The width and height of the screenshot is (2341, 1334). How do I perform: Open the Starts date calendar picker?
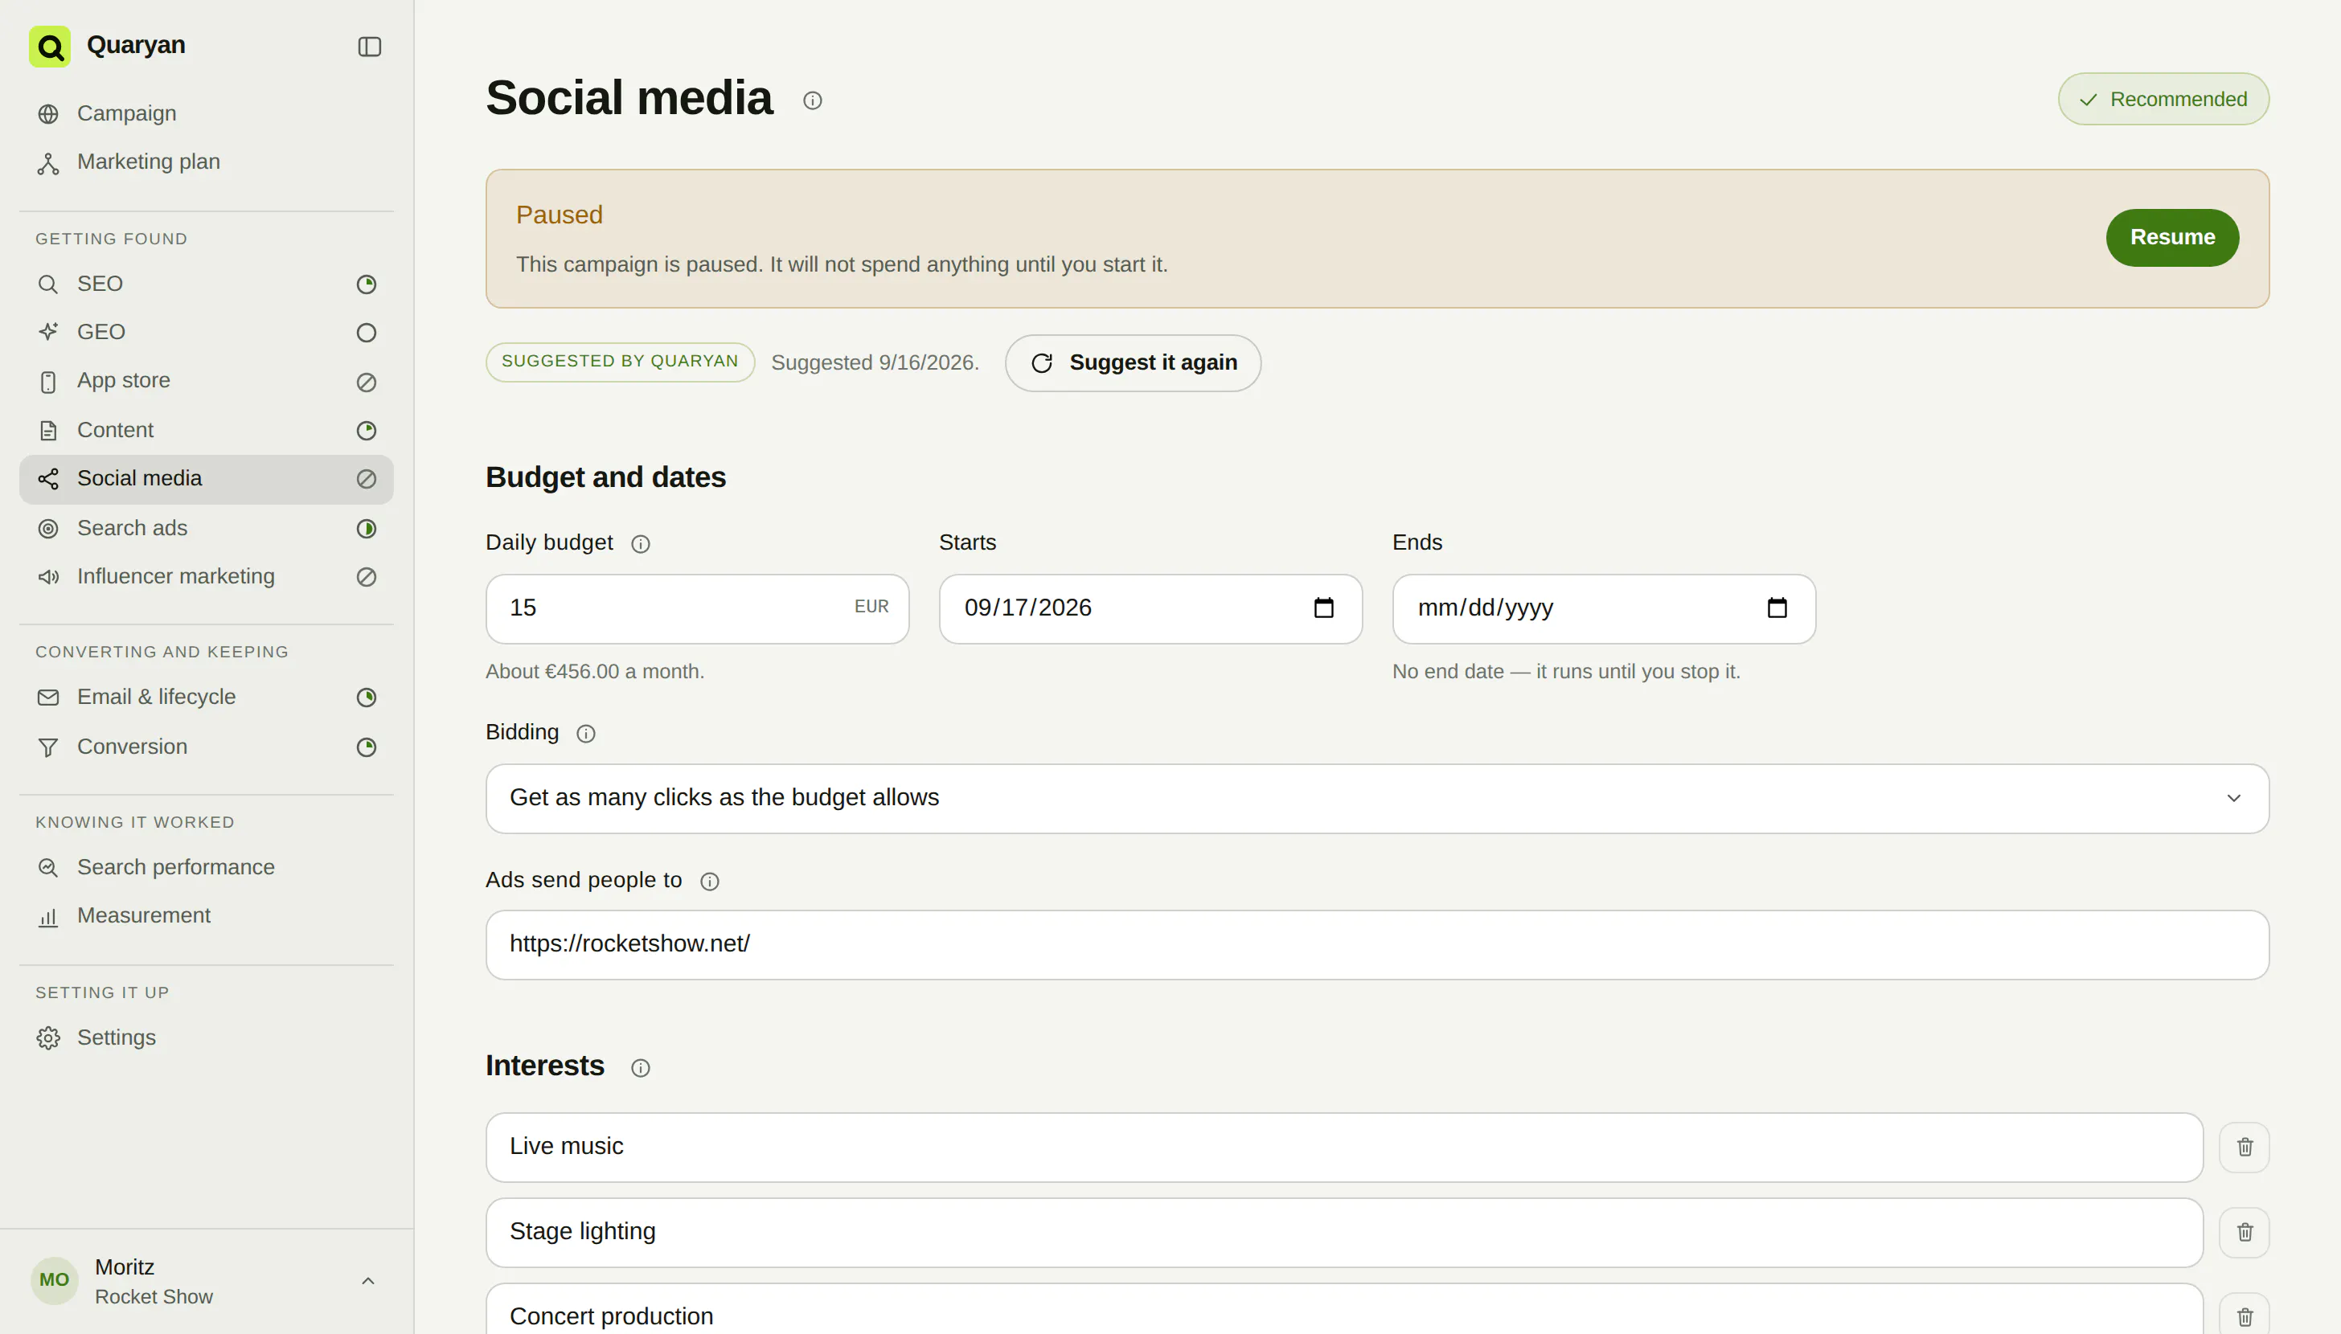point(1323,608)
